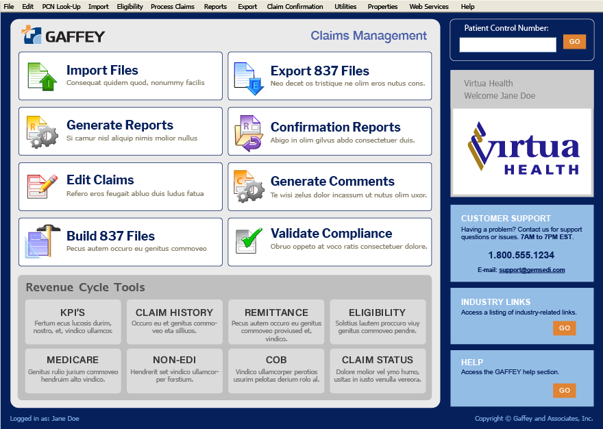Open the CLAIM STATUS tool tile
The width and height of the screenshot is (603, 429).
coord(378,371)
